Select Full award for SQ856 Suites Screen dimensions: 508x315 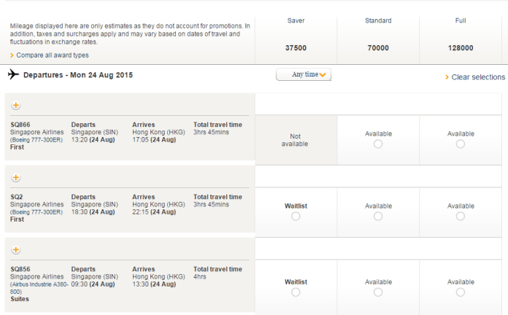(x=460, y=292)
